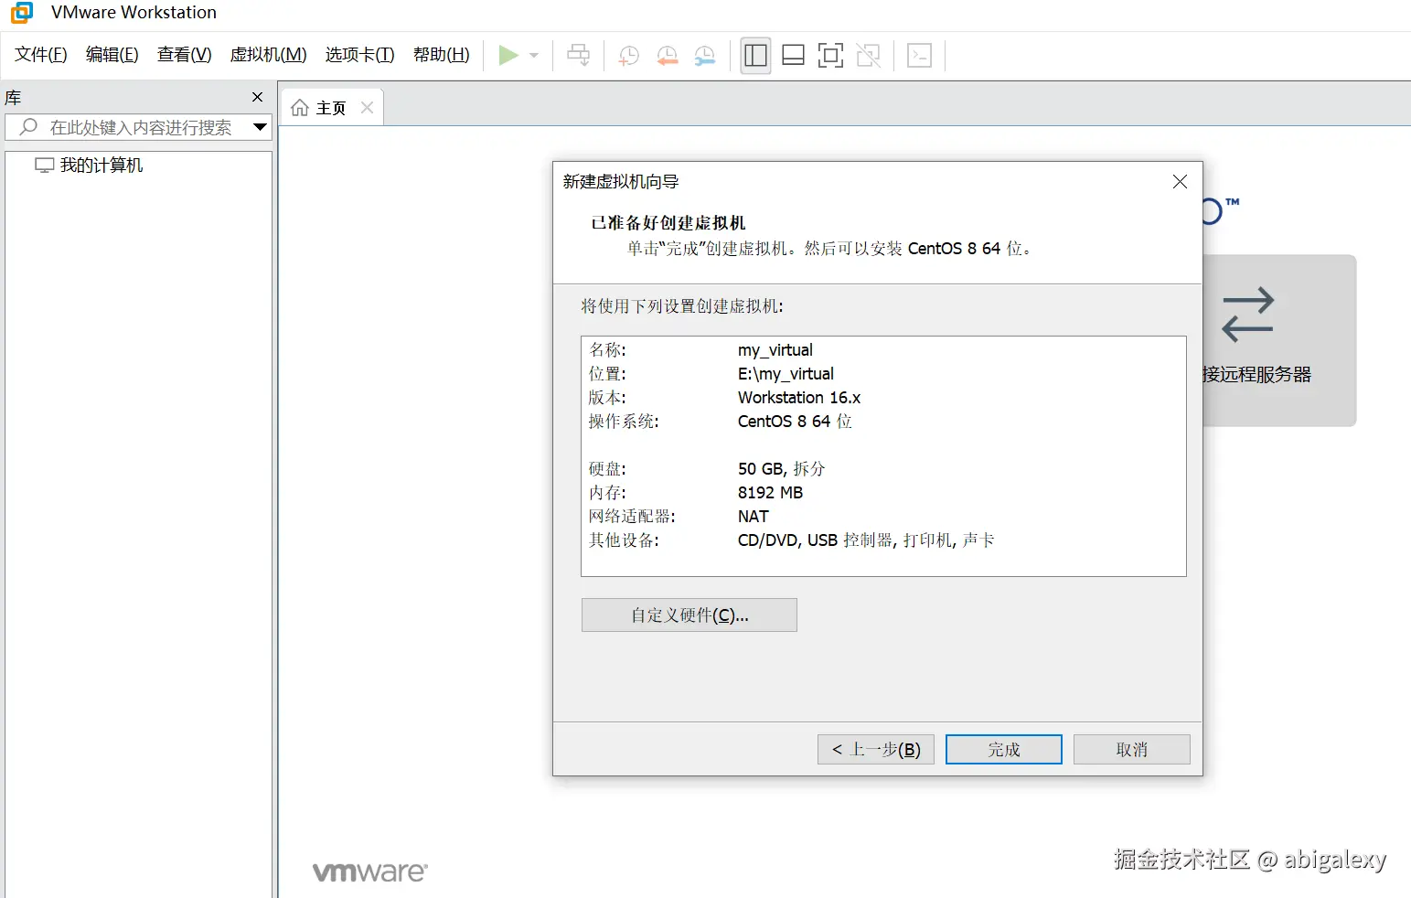Image resolution: width=1411 pixels, height=898 pixels.
Task: Click the power on virtual machine icon
Action: coord(508,55)
